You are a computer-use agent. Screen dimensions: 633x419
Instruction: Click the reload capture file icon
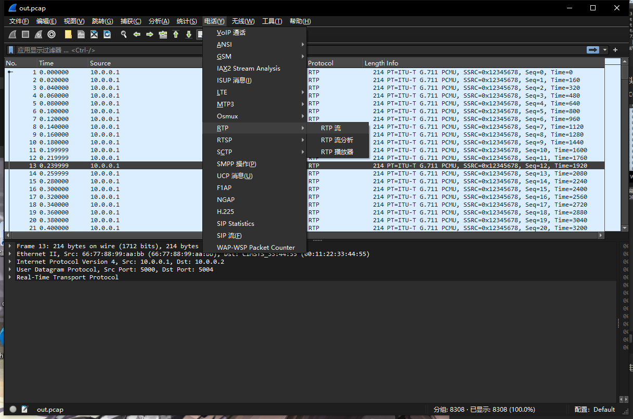point(107,34)
